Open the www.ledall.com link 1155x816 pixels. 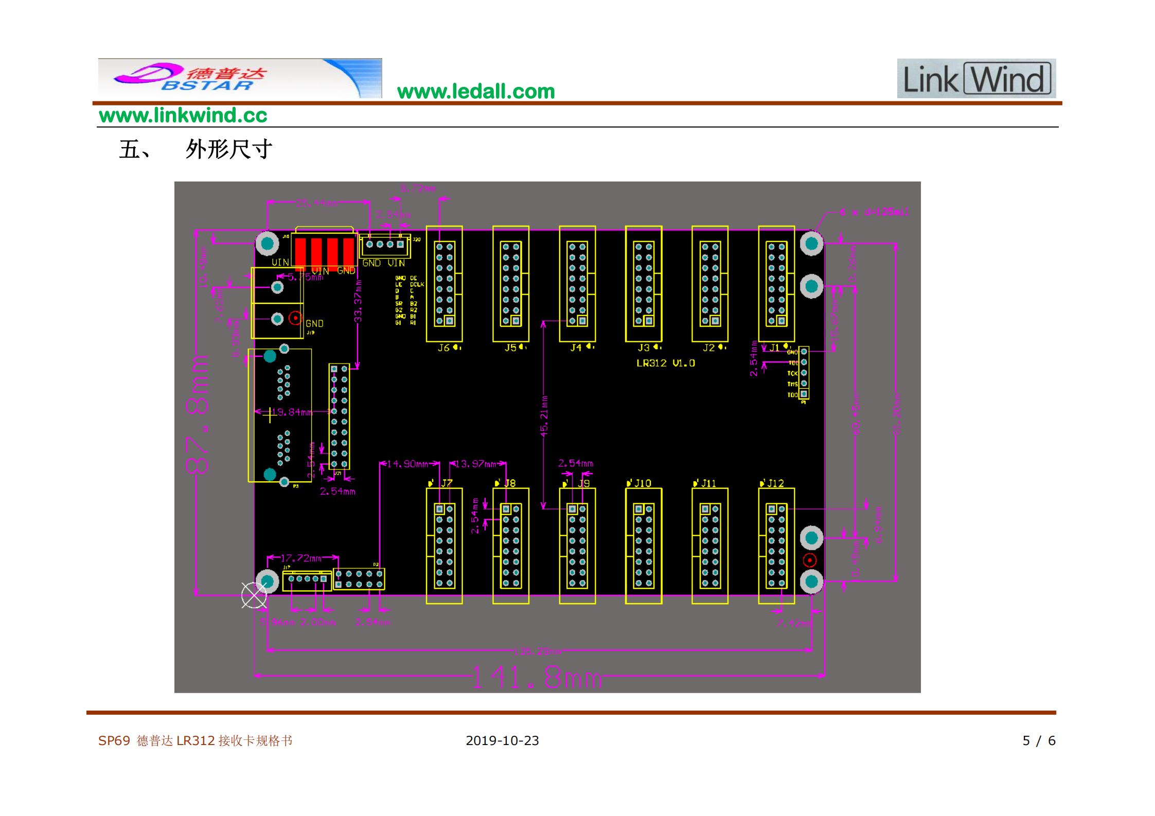pos(476,92)
